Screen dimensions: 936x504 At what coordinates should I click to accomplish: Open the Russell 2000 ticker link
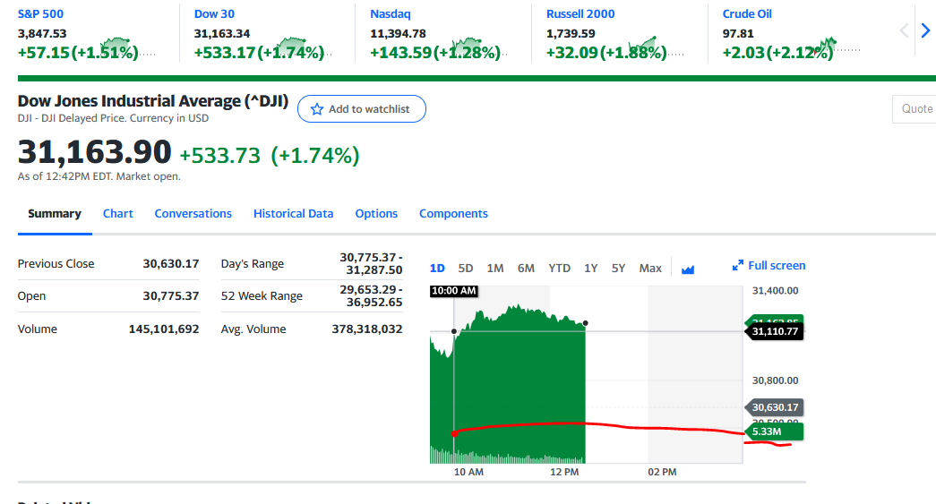click(580, 13)
